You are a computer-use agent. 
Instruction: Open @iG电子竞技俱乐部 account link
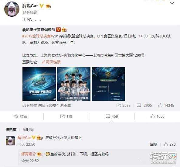[x=39, y=30]
